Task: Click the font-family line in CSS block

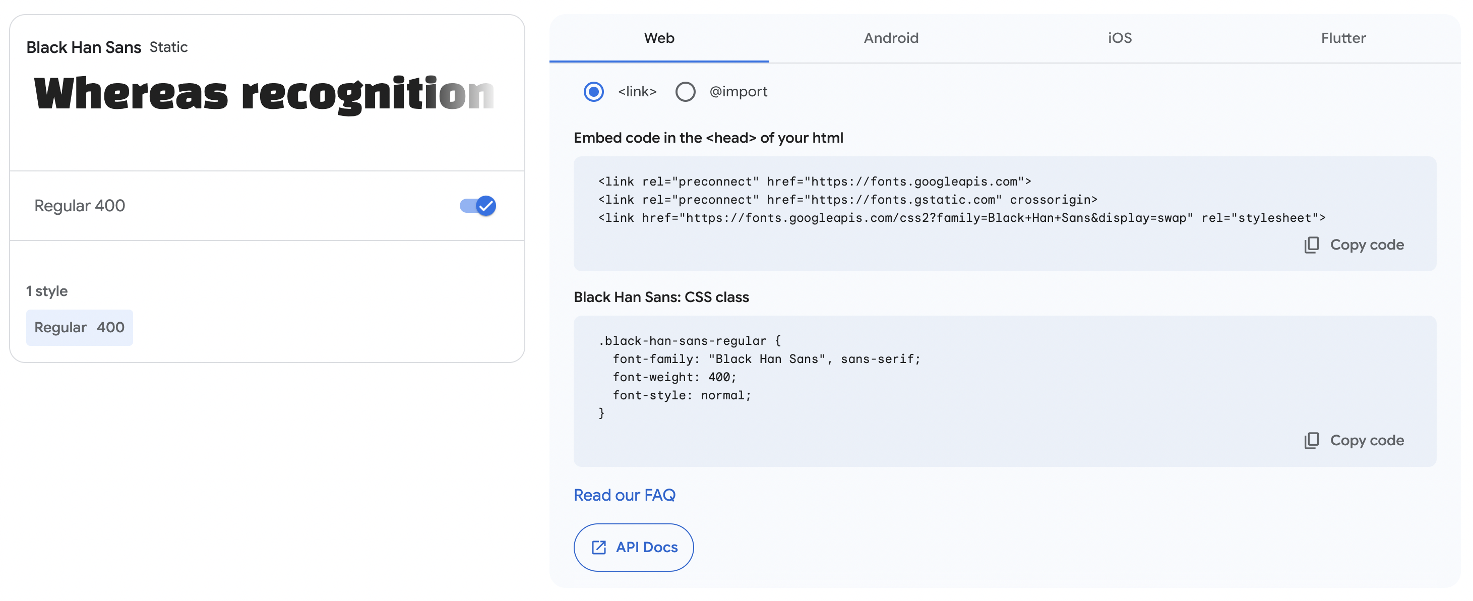Action: [x=766, y=359]
